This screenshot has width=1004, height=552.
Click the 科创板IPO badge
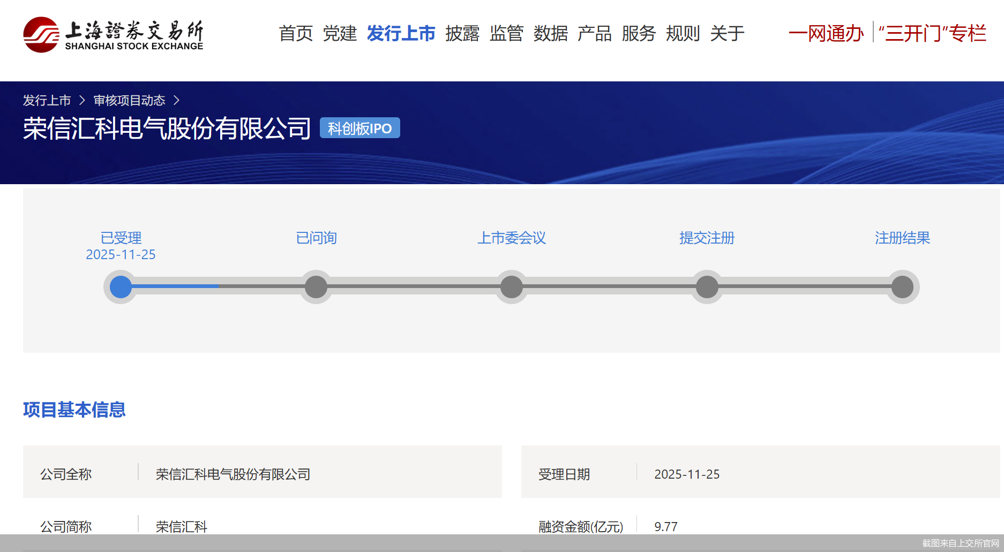tap(359, 127)
